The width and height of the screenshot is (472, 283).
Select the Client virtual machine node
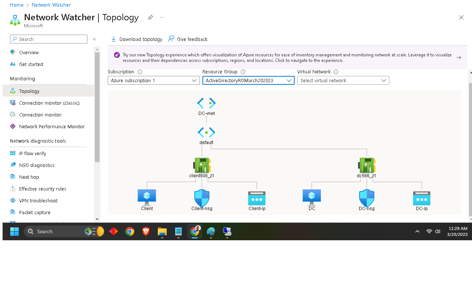pyautogui.click(x=147, y=198)
